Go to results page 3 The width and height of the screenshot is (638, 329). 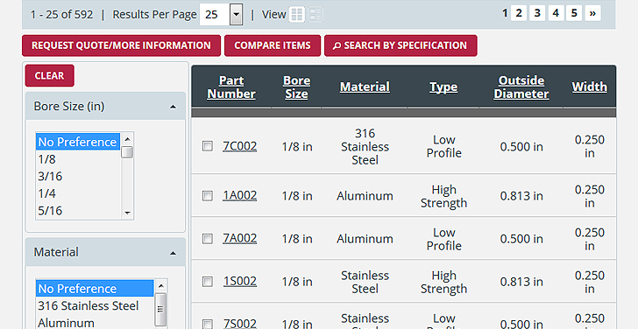[537, 13]
